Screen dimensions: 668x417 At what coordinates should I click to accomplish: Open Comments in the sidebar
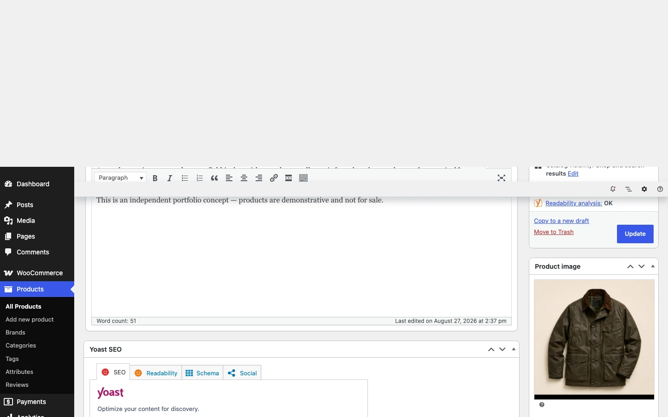tap(37, 252)
